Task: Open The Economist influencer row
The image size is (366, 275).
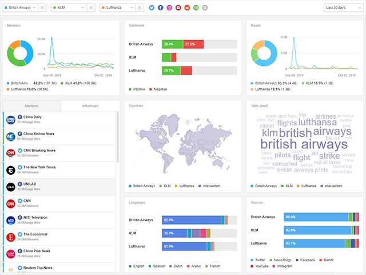Action: coord(59,237)
